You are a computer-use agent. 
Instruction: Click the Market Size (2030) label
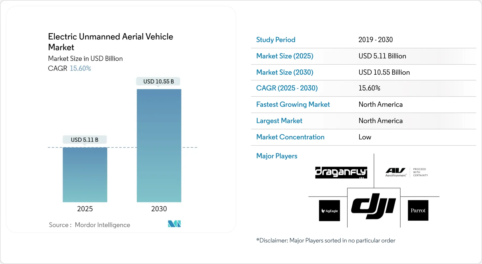285,72
